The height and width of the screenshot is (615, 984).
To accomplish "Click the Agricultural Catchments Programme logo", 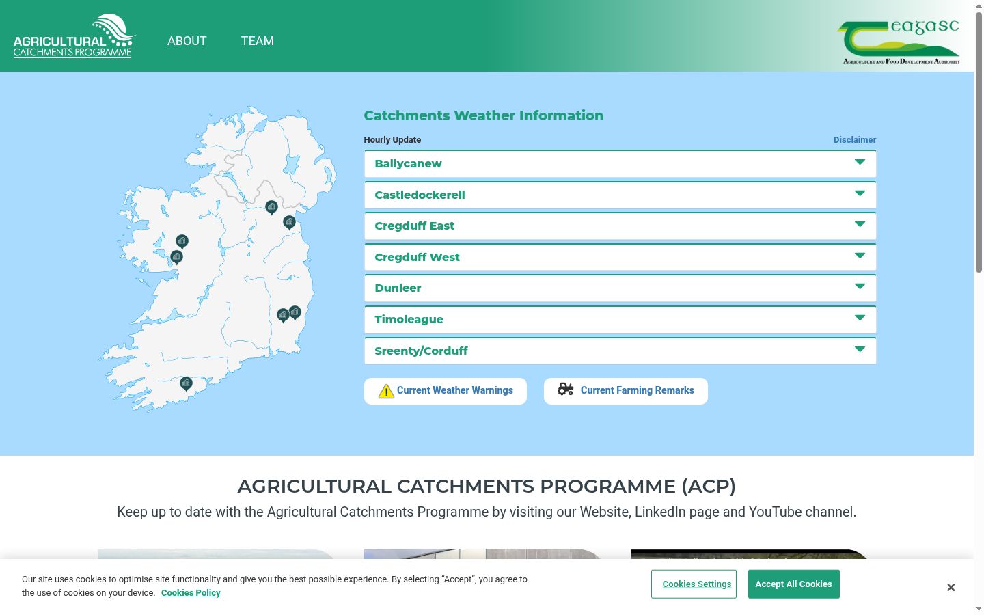I will click(74, 36).
